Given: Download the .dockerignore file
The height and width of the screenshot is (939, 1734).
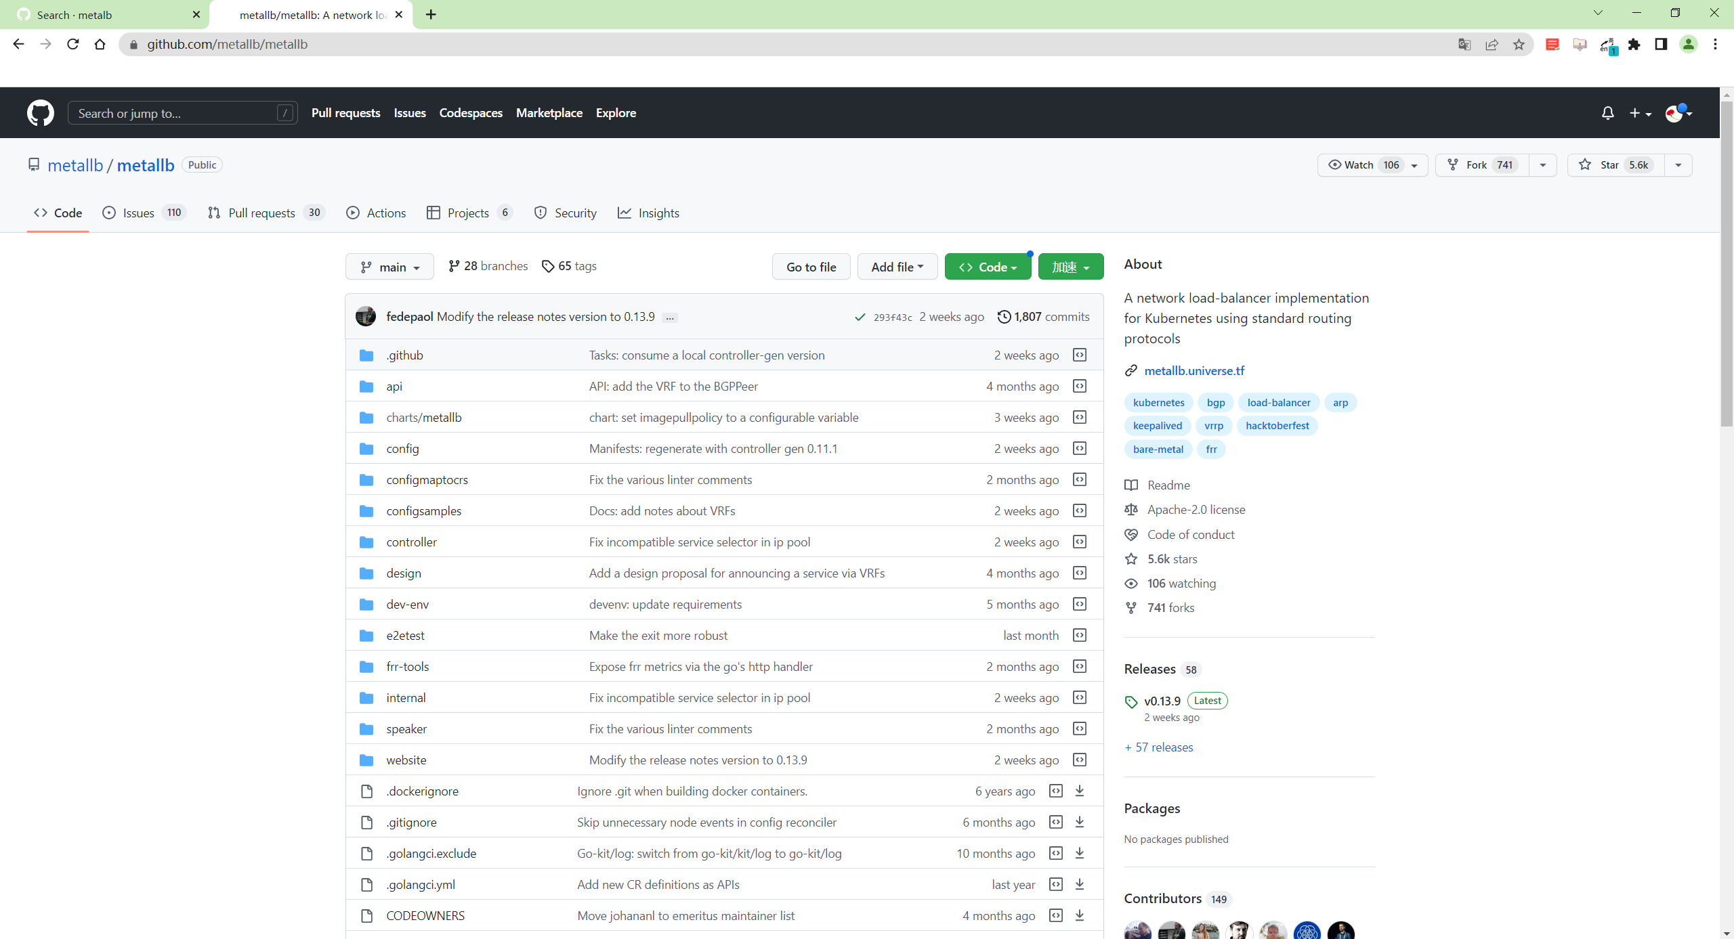Looking at the screenshot, I should (1080, 791).
